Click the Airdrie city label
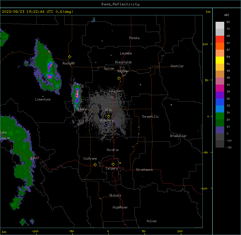241x235 pixels. coord(113,150)
